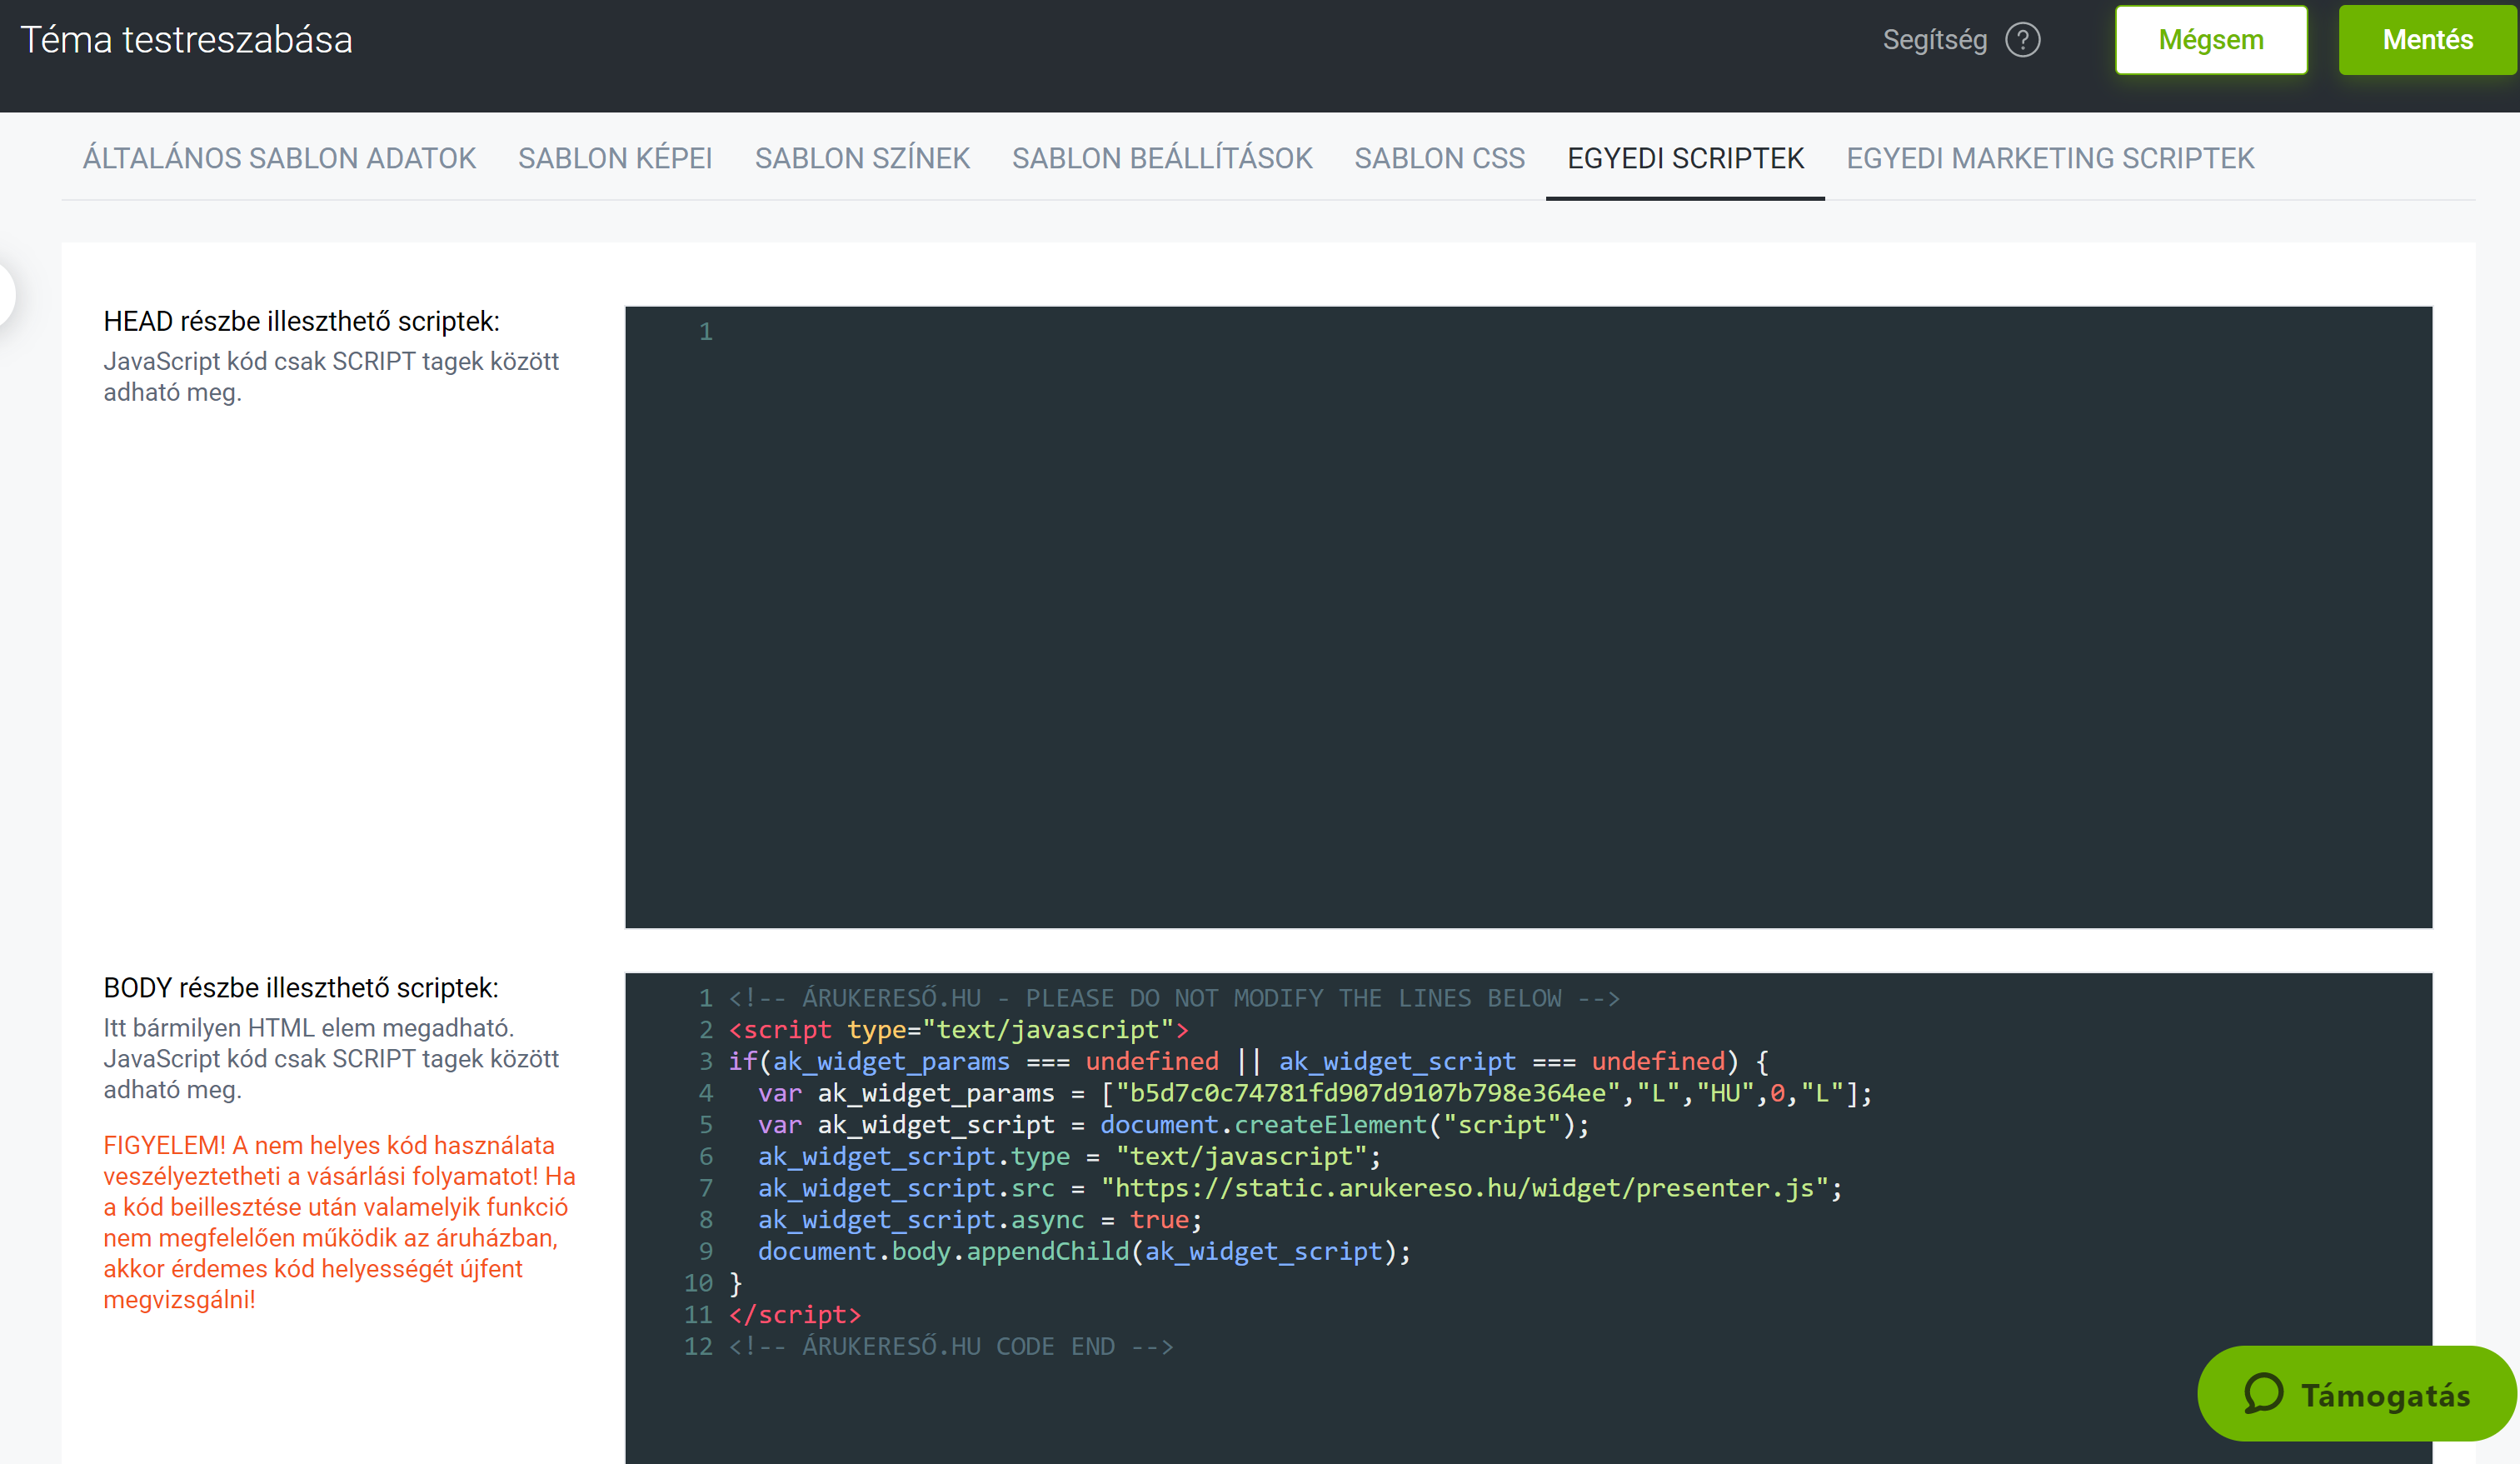Click the var ak_widget_params array line
Screen dimensions: 2520x1464
click(x=1314, y=1093)
